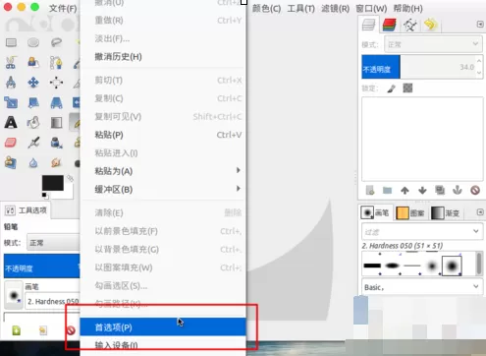
Task: Open tool options 模式 dropdown
Action: [x=53, y=243]
